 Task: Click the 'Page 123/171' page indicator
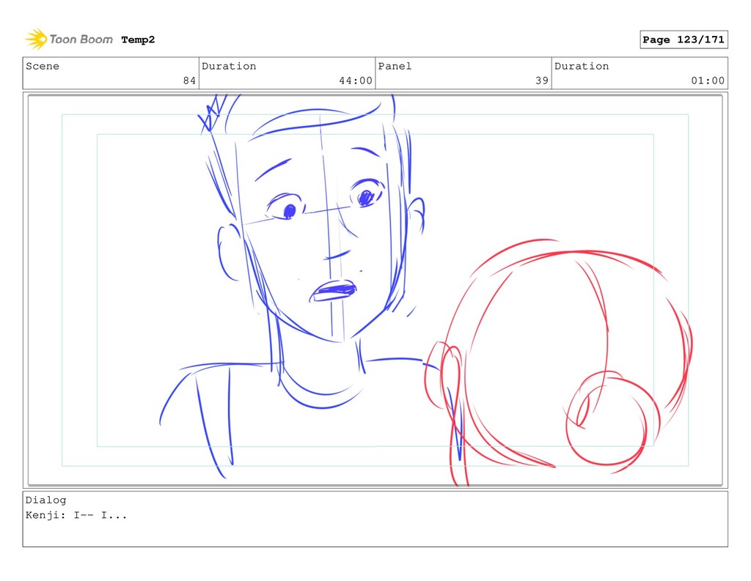684,40
